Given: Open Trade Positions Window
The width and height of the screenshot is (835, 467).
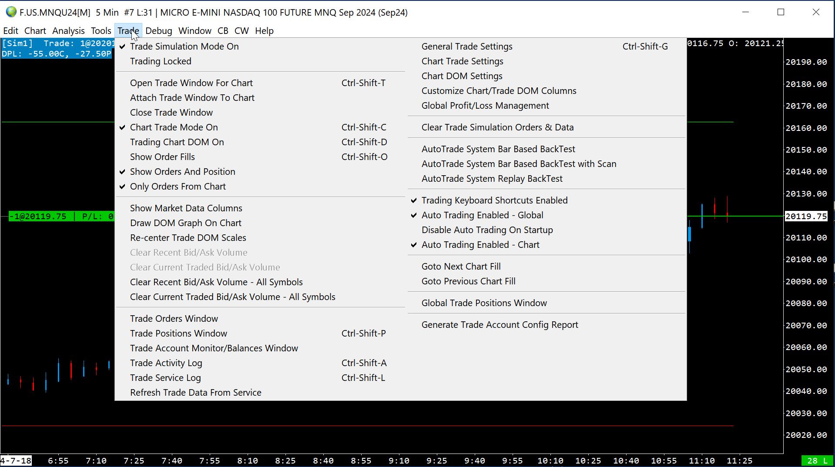Looking at the screenshot, I should point(178,334).
